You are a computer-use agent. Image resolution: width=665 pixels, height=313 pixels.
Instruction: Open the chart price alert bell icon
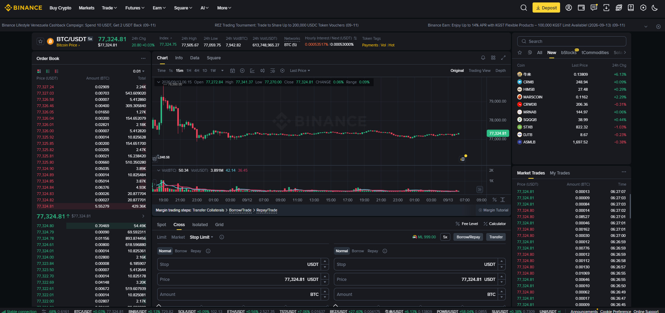coord(483,58)
